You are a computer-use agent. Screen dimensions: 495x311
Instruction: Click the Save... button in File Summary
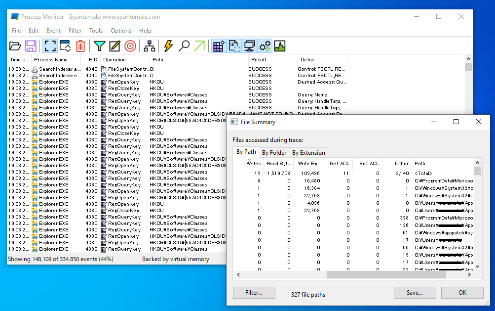click(415, 293)
